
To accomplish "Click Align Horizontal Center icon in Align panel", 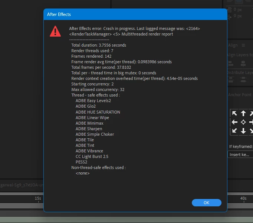I will pos(243,63).
